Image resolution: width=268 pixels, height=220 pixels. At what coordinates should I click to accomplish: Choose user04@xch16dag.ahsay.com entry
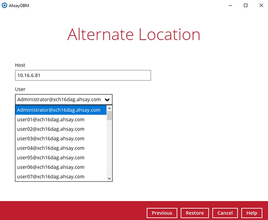(x=51, y=148)
